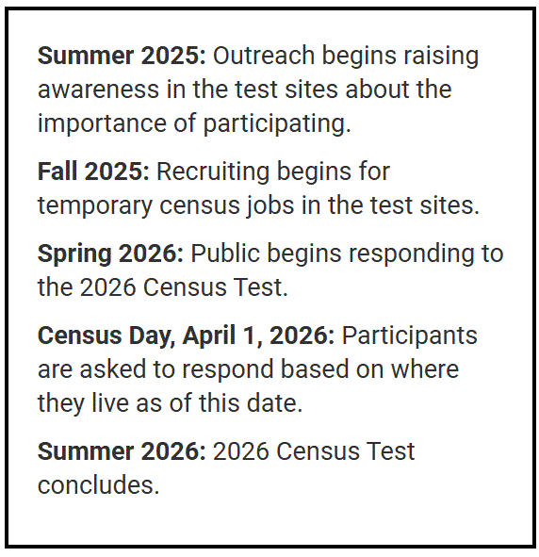Click the text 'Recruiting begins for'
This screenshot has width=539, height=557.
273,172
